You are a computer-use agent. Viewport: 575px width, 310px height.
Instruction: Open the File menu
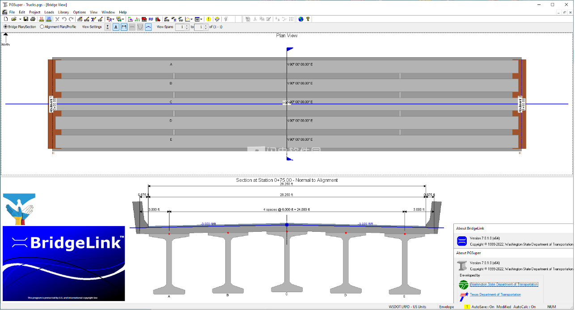[x=12, y=12]
